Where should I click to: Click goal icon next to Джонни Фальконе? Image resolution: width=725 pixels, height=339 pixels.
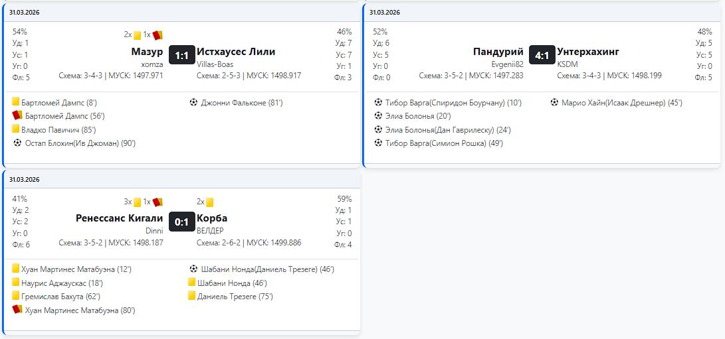click(194, 103)
